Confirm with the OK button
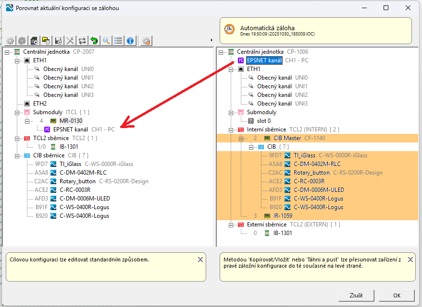Screen dimensions: 422x307 coord(397,295)
